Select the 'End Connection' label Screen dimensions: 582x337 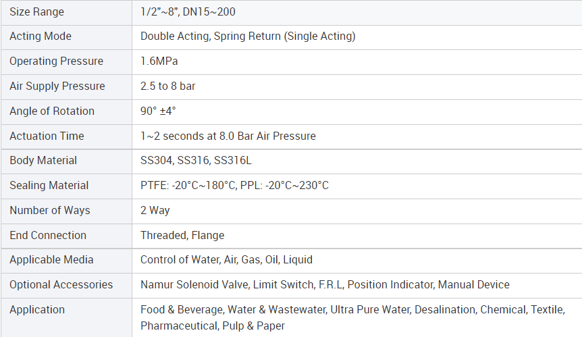48,235
